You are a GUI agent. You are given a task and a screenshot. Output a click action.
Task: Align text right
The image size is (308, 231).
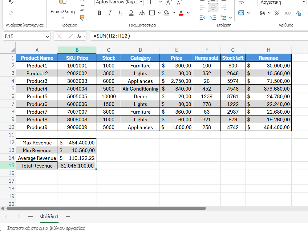pos(224,8)
